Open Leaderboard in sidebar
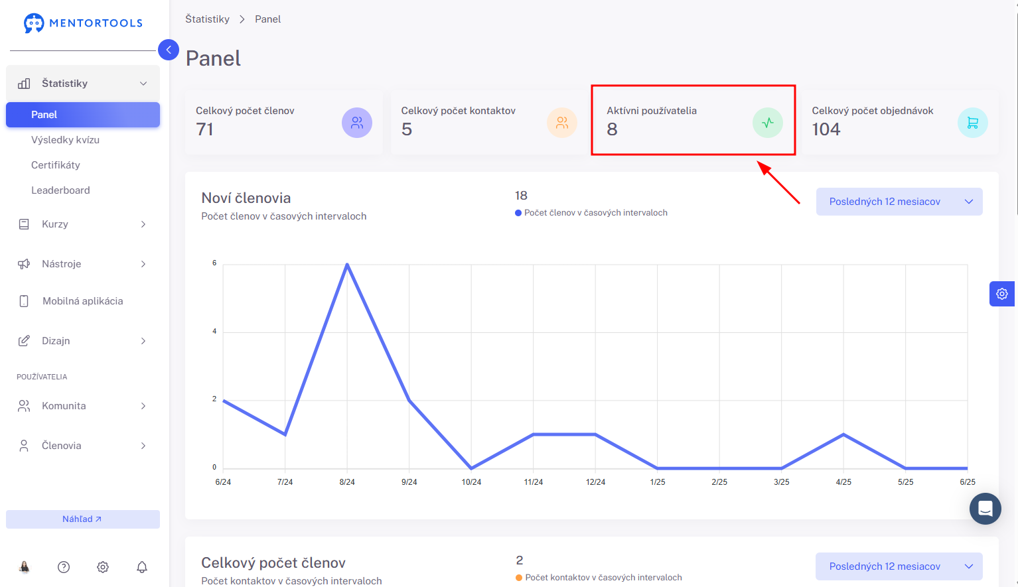 60,190
